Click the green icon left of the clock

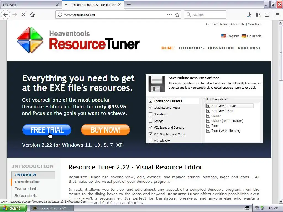pos(263,208)
